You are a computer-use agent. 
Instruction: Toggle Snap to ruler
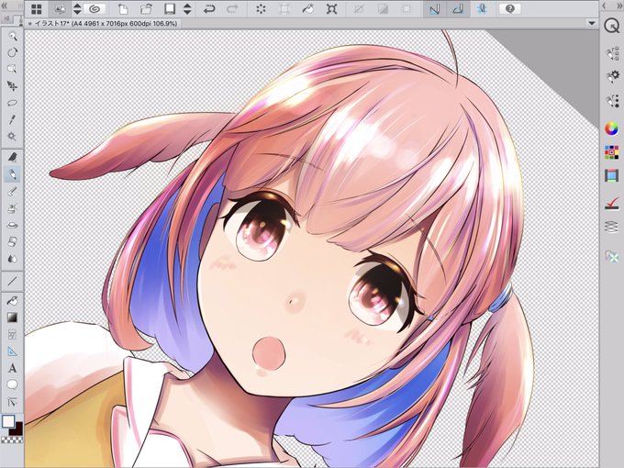coord(435,9)
